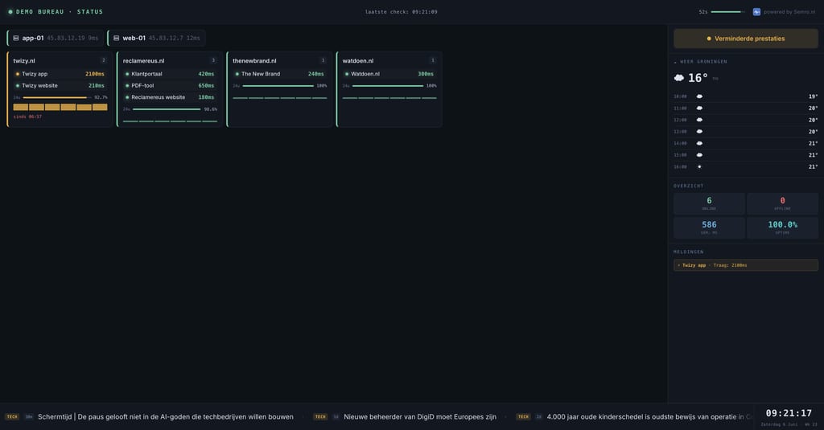824x430 pixels.
Task: Click the green status dot for PDF-tool
Action: (x=127, y=85)
